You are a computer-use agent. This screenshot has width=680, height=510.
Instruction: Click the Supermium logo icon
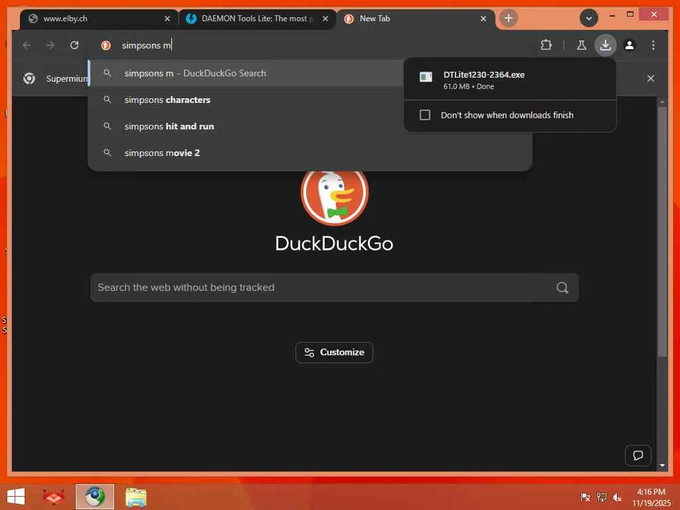[29, 78]
